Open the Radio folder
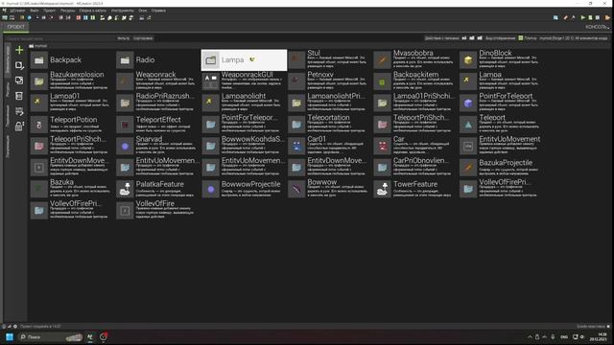The image size is (614, 345). pyautogui.click(x=157, y=59)
